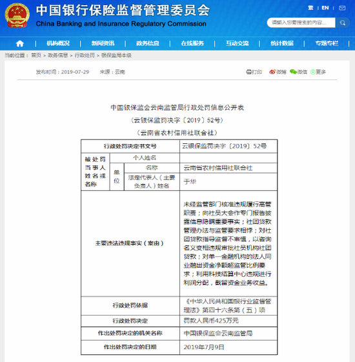Click the national emblem logo
Image resolution: width=355 pixels, height=362 pixels.
17,15
